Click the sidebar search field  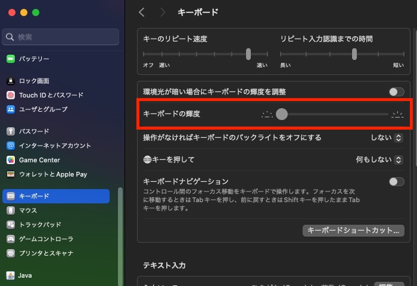point(61,37)
